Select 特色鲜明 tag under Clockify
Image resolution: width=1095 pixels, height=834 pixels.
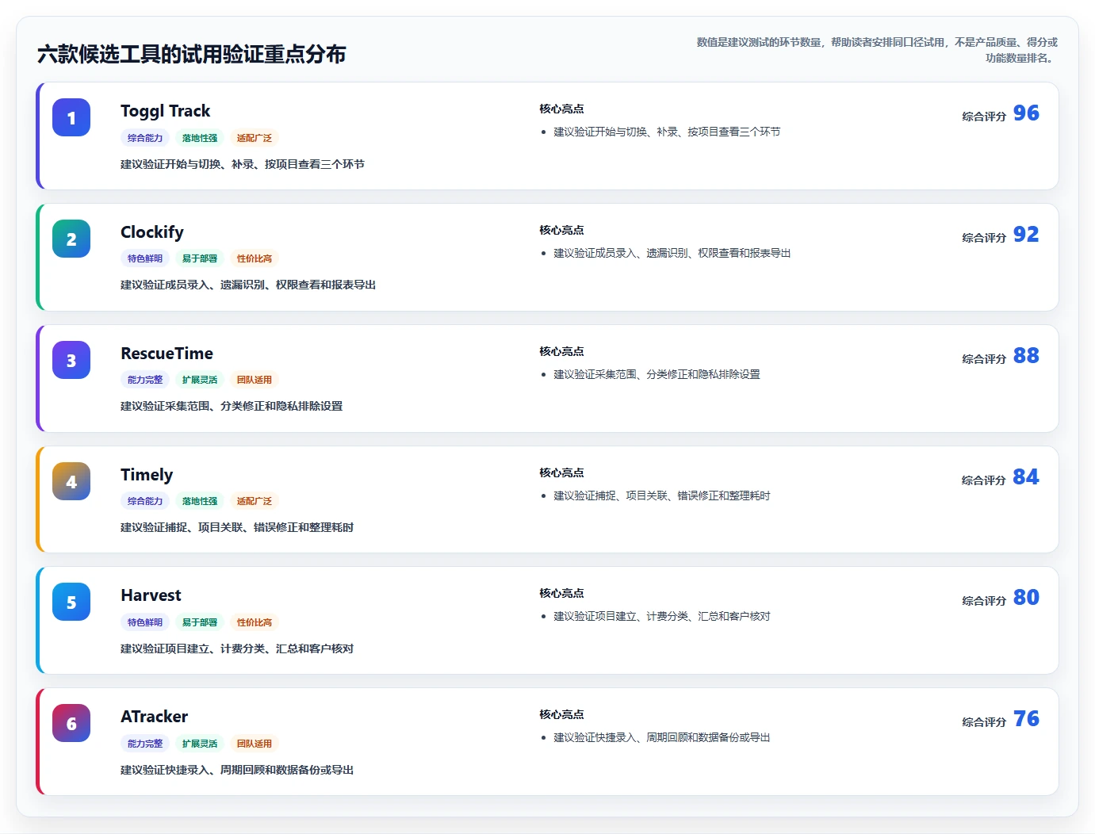(x=145, y=258)
